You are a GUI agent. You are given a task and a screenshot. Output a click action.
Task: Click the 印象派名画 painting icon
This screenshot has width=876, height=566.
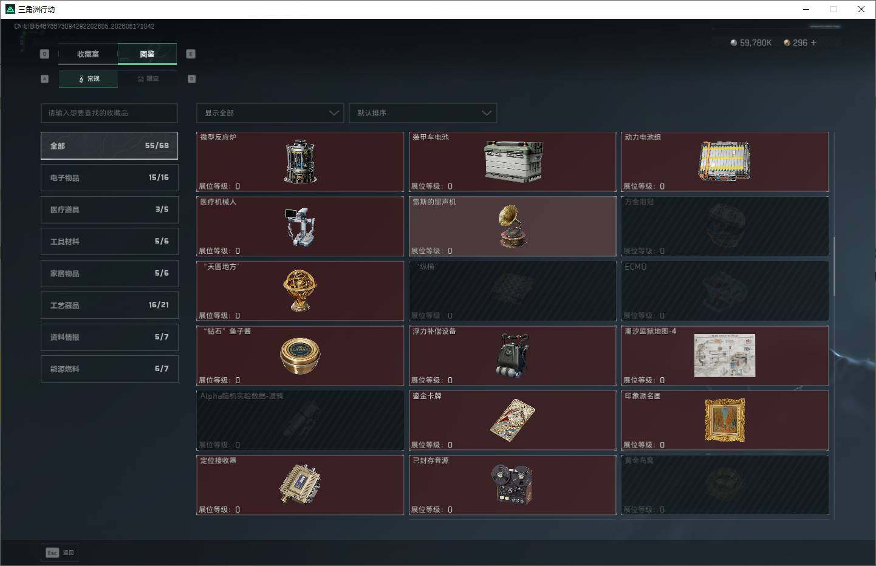[725, 420]
